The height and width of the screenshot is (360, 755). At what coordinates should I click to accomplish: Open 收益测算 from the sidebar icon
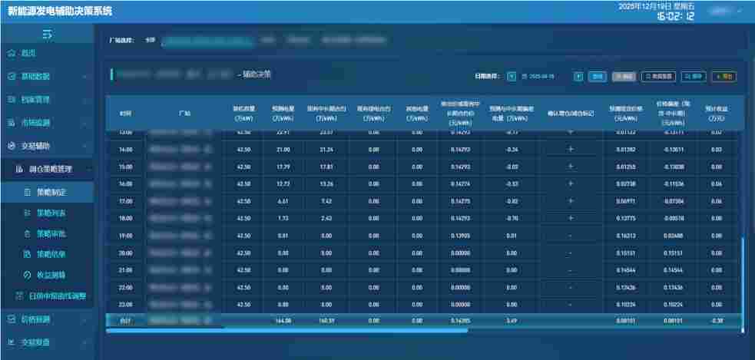pyautogui.click(x=28, y=275)
